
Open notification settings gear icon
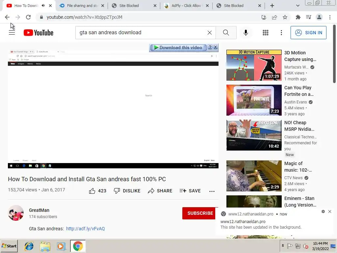[x=323, y=211]
